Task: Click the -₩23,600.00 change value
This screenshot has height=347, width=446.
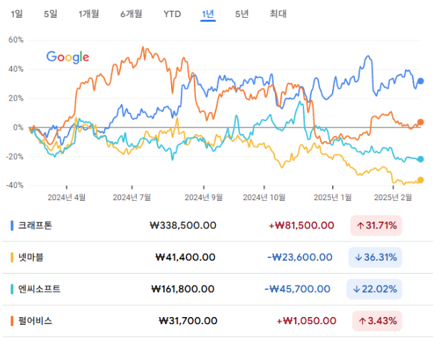Action: coord(300,257)
